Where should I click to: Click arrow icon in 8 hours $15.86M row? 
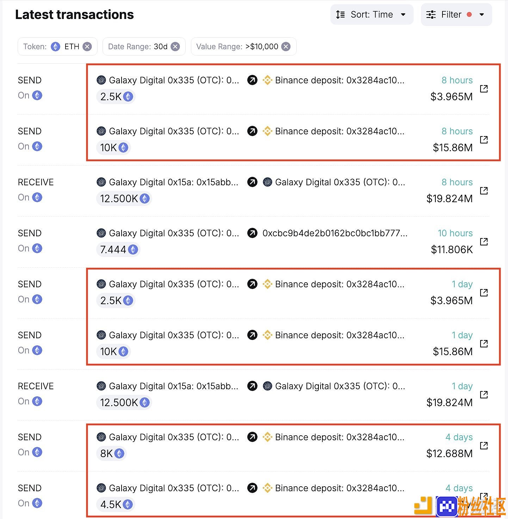pos(252,131)
